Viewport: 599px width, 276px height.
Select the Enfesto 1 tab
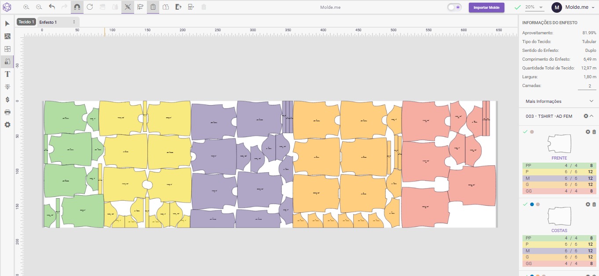[48, 22]
